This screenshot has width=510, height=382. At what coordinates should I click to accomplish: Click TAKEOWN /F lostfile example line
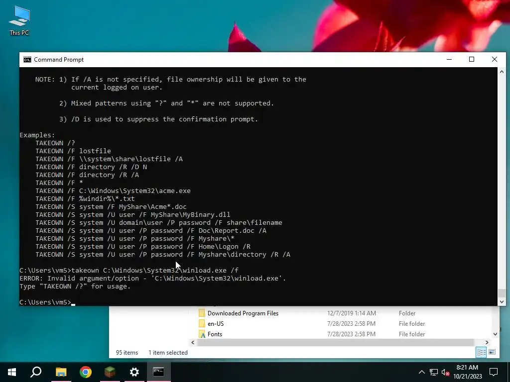click(x=73, y=151)
